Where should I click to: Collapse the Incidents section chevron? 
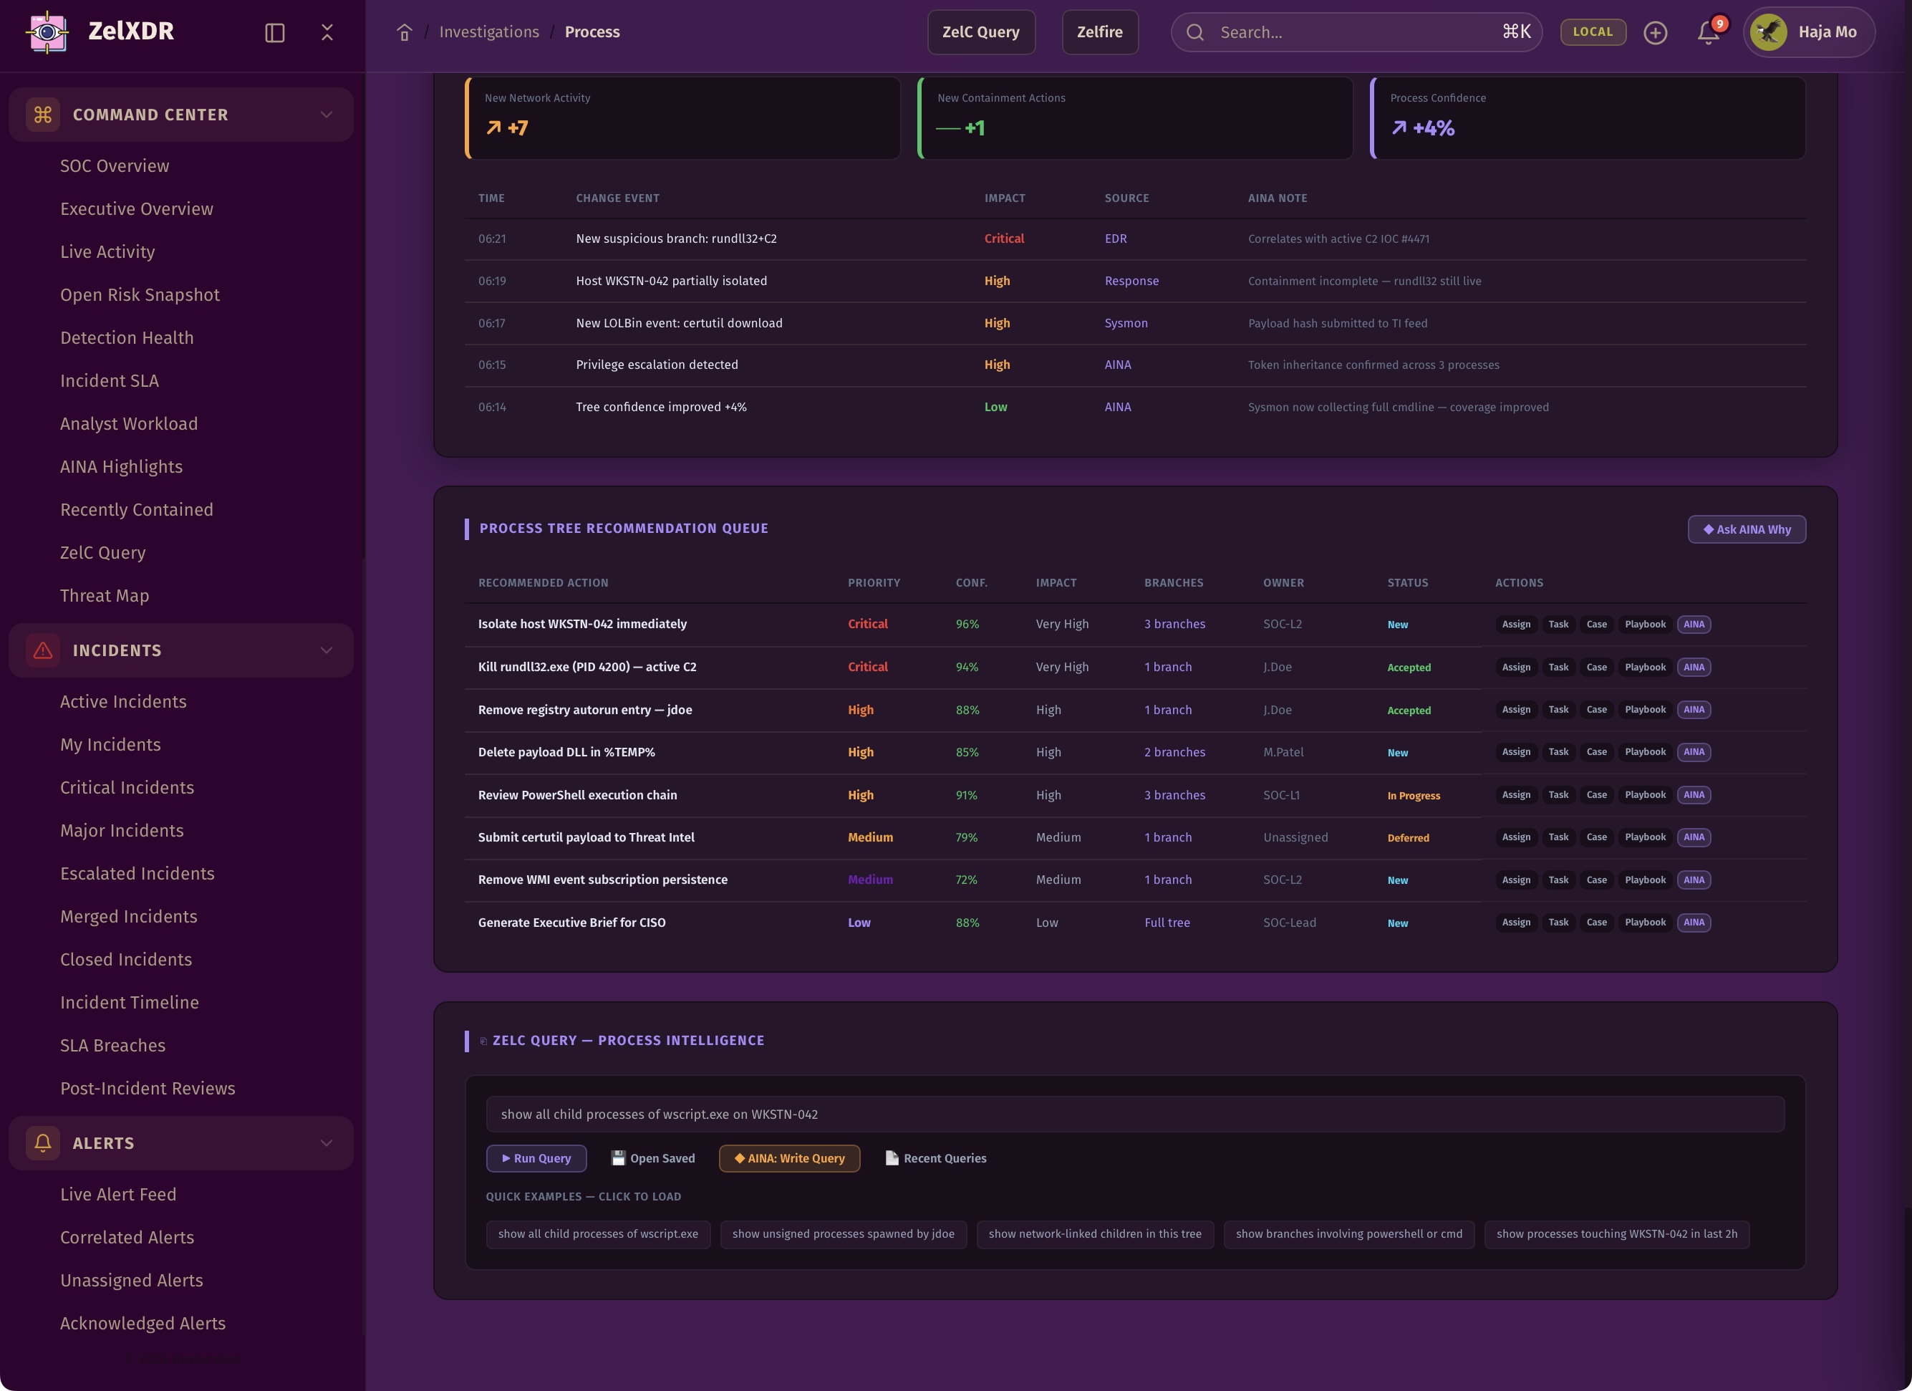click(x=327, y=650)
